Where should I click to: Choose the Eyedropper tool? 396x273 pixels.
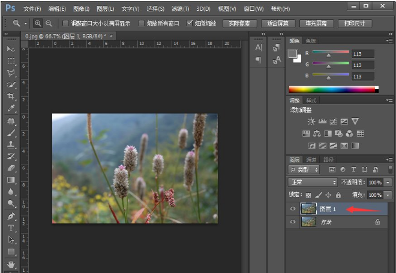(x=11, y=108)
